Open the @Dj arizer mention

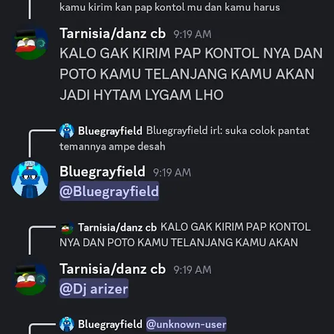[x=94, y=289]
